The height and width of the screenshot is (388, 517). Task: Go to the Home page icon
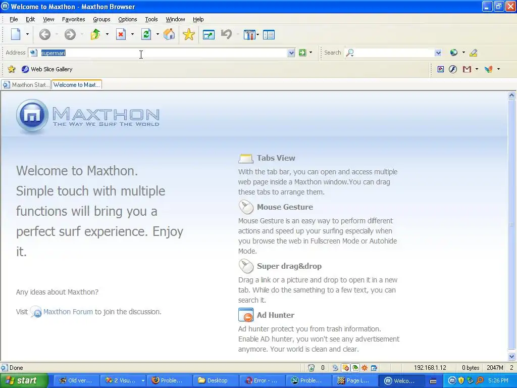point(169,34)
